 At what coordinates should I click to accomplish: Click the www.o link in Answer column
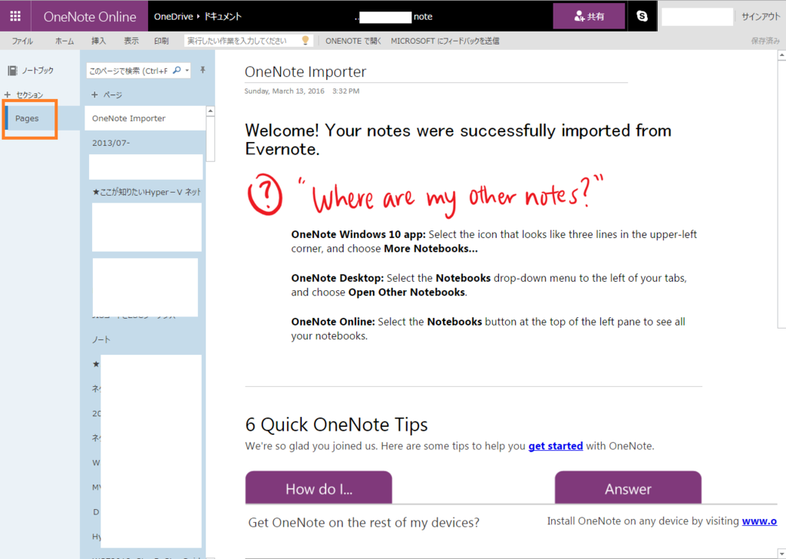[759, 521]
